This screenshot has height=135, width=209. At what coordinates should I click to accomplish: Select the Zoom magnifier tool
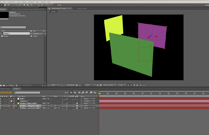coord(9,5)
